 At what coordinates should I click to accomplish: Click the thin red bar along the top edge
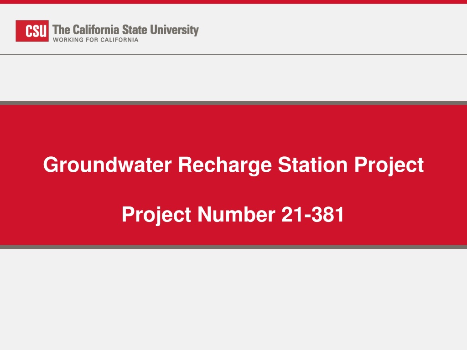233,2
